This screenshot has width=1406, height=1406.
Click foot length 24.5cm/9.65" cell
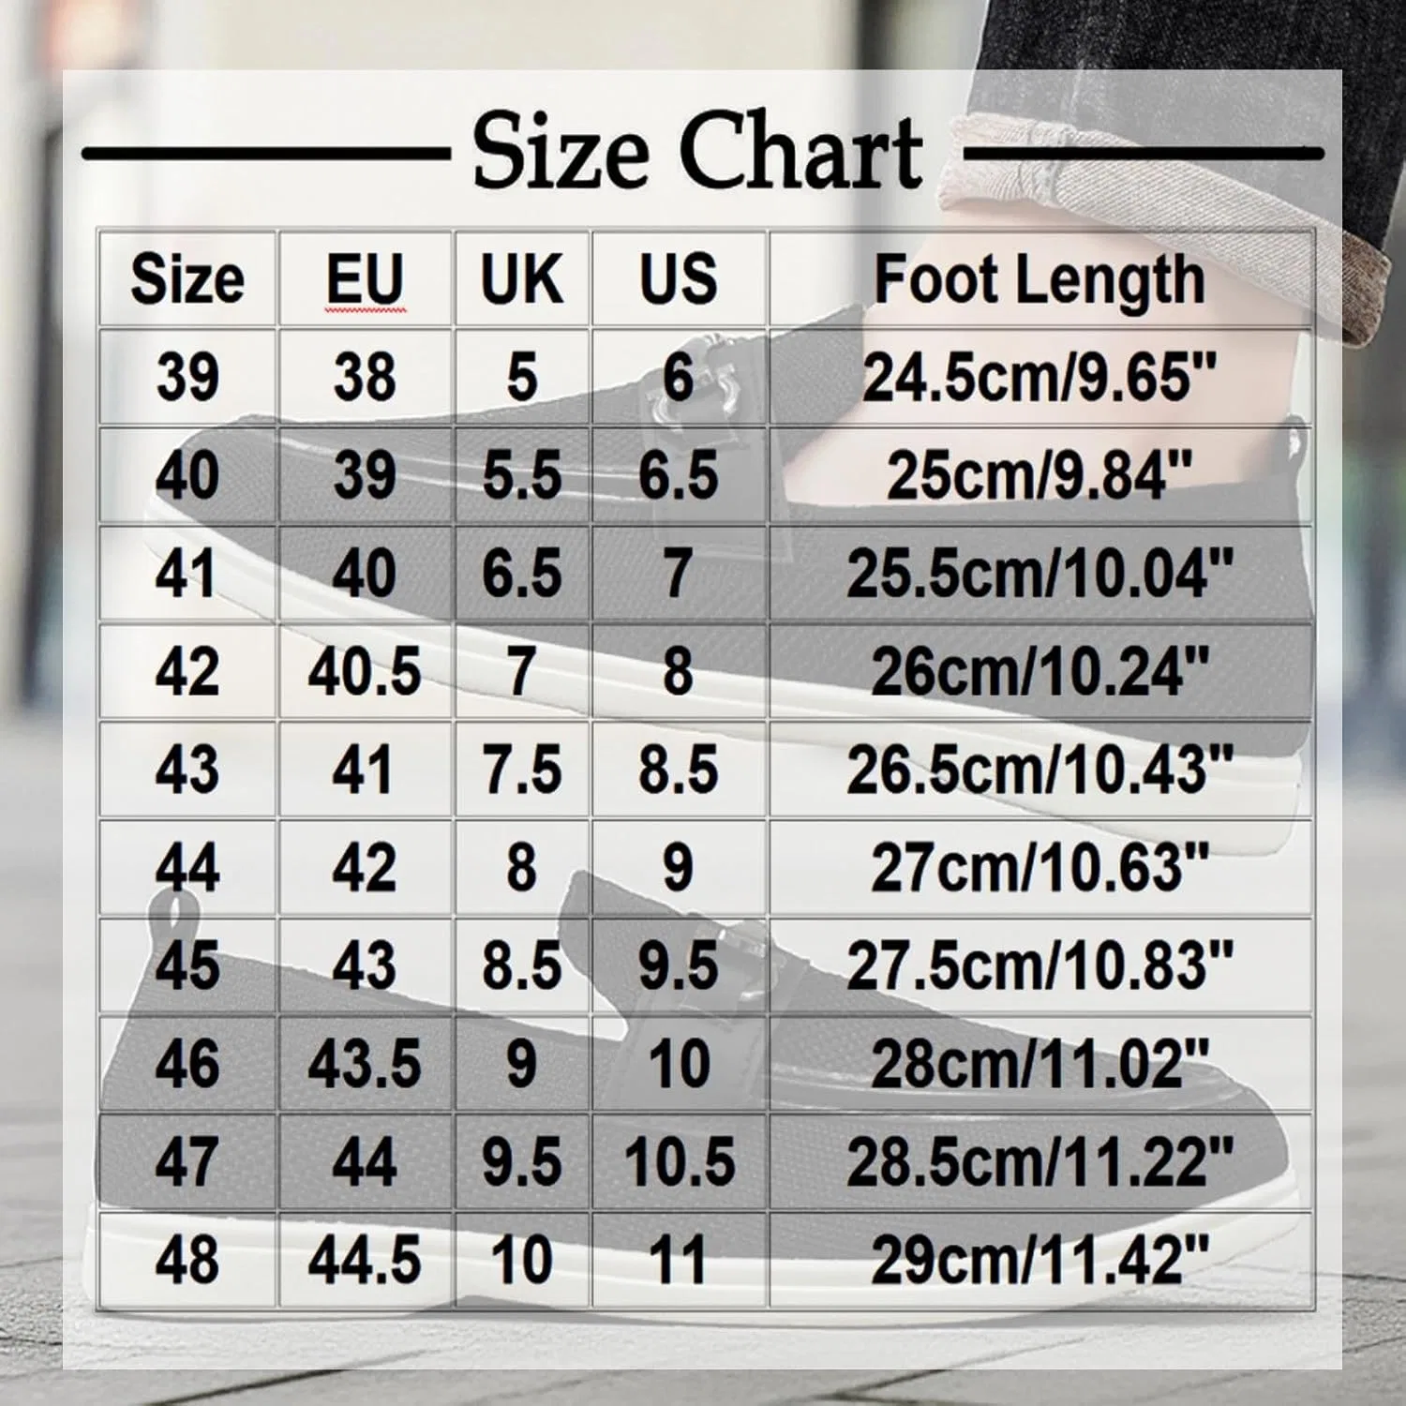tap(1040, 378)
